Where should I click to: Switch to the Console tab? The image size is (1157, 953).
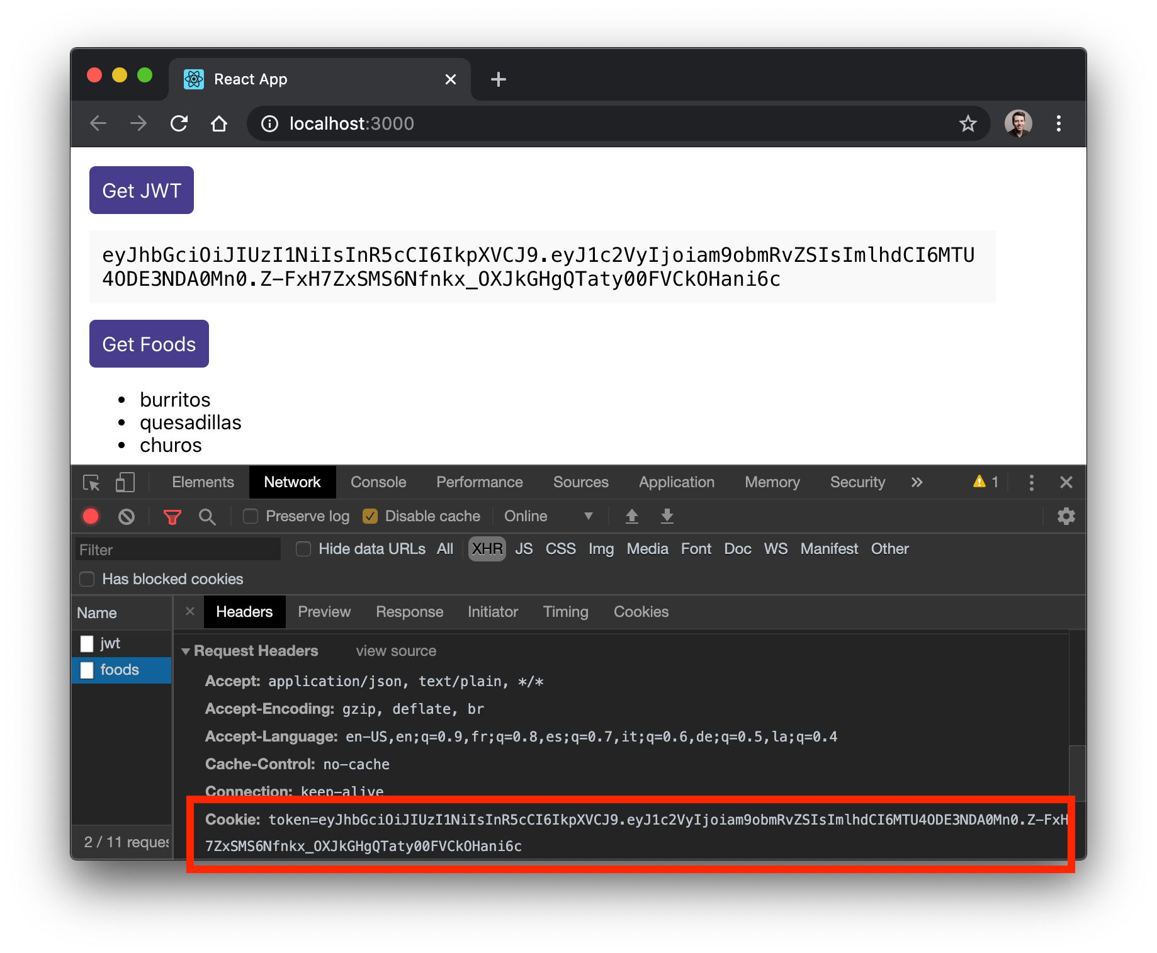pyautogui.click(x=378, y=483)
